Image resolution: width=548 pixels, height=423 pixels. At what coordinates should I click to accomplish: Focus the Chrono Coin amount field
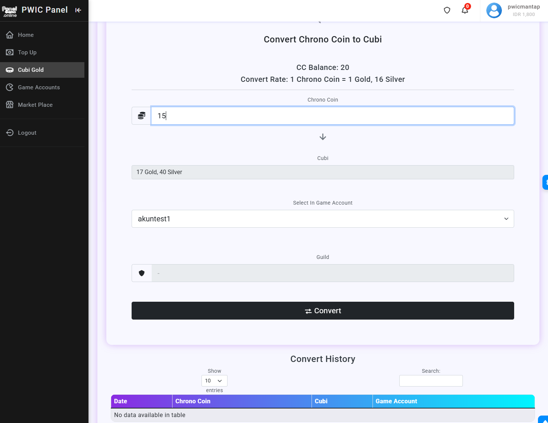click(x=332, y=116)
